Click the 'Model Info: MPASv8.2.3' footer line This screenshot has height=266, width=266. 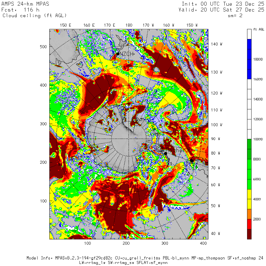click(145, 258)
